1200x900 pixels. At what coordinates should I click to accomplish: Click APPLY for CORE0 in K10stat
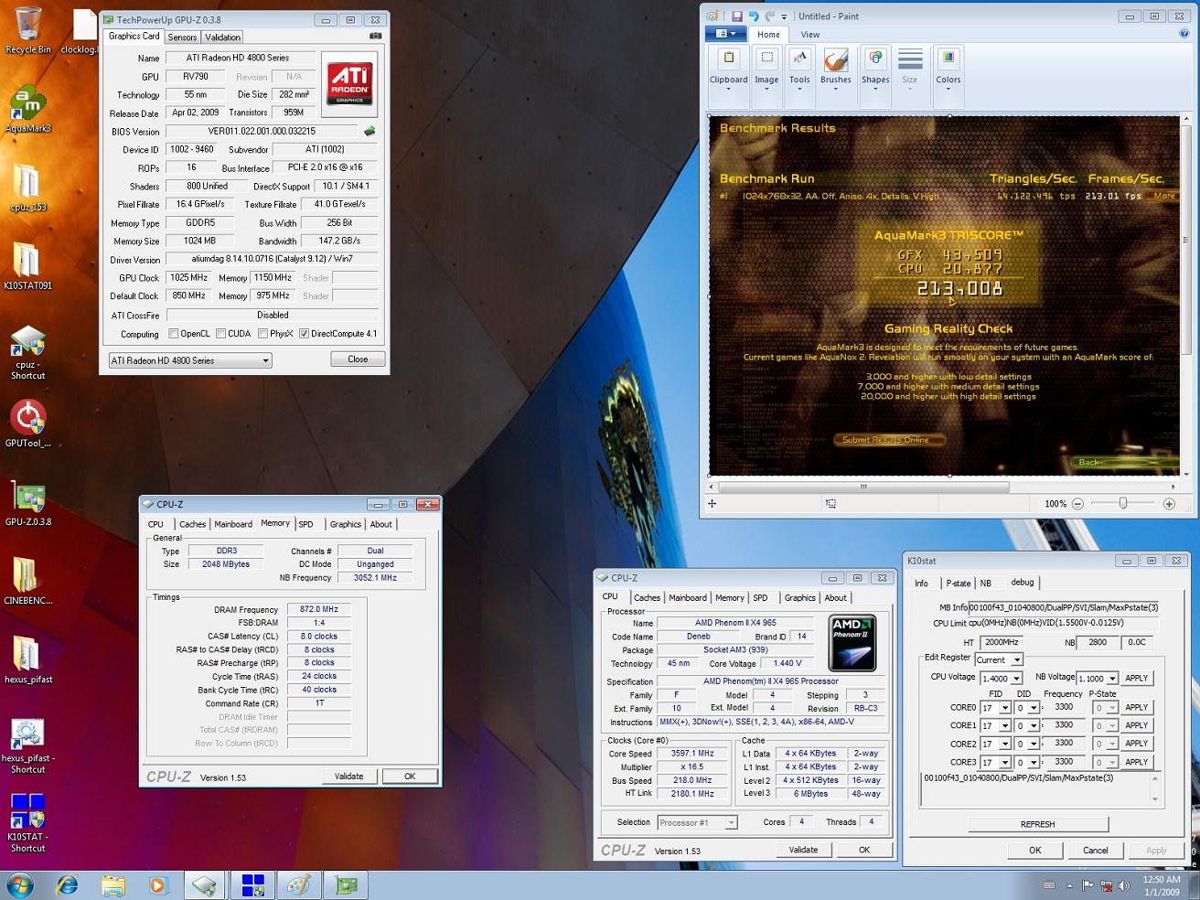click(1136, 707)
